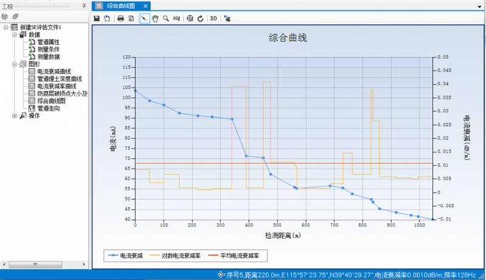Select 新建SE评估文件1 in project tree
This screenshot has height=280, width=486.
click(41, 27)
